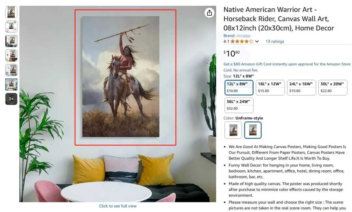This screenshot has width=352, height=212.
Task: Choose size 36L" x 24W" option
Action: pyautogui.click(x=239, y=105)
